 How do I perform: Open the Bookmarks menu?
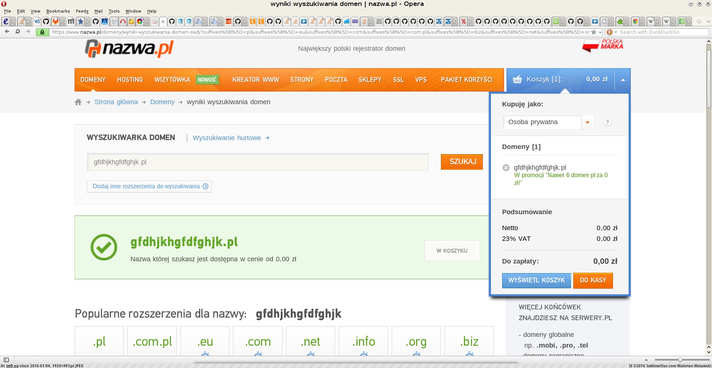(58, 11)
